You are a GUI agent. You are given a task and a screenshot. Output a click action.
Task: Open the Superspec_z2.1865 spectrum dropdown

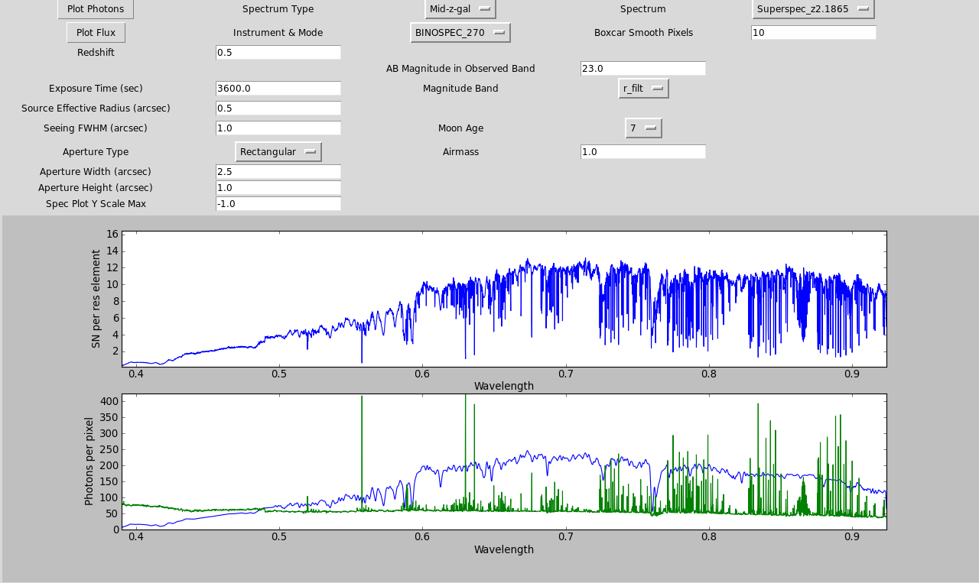[812, 9]
